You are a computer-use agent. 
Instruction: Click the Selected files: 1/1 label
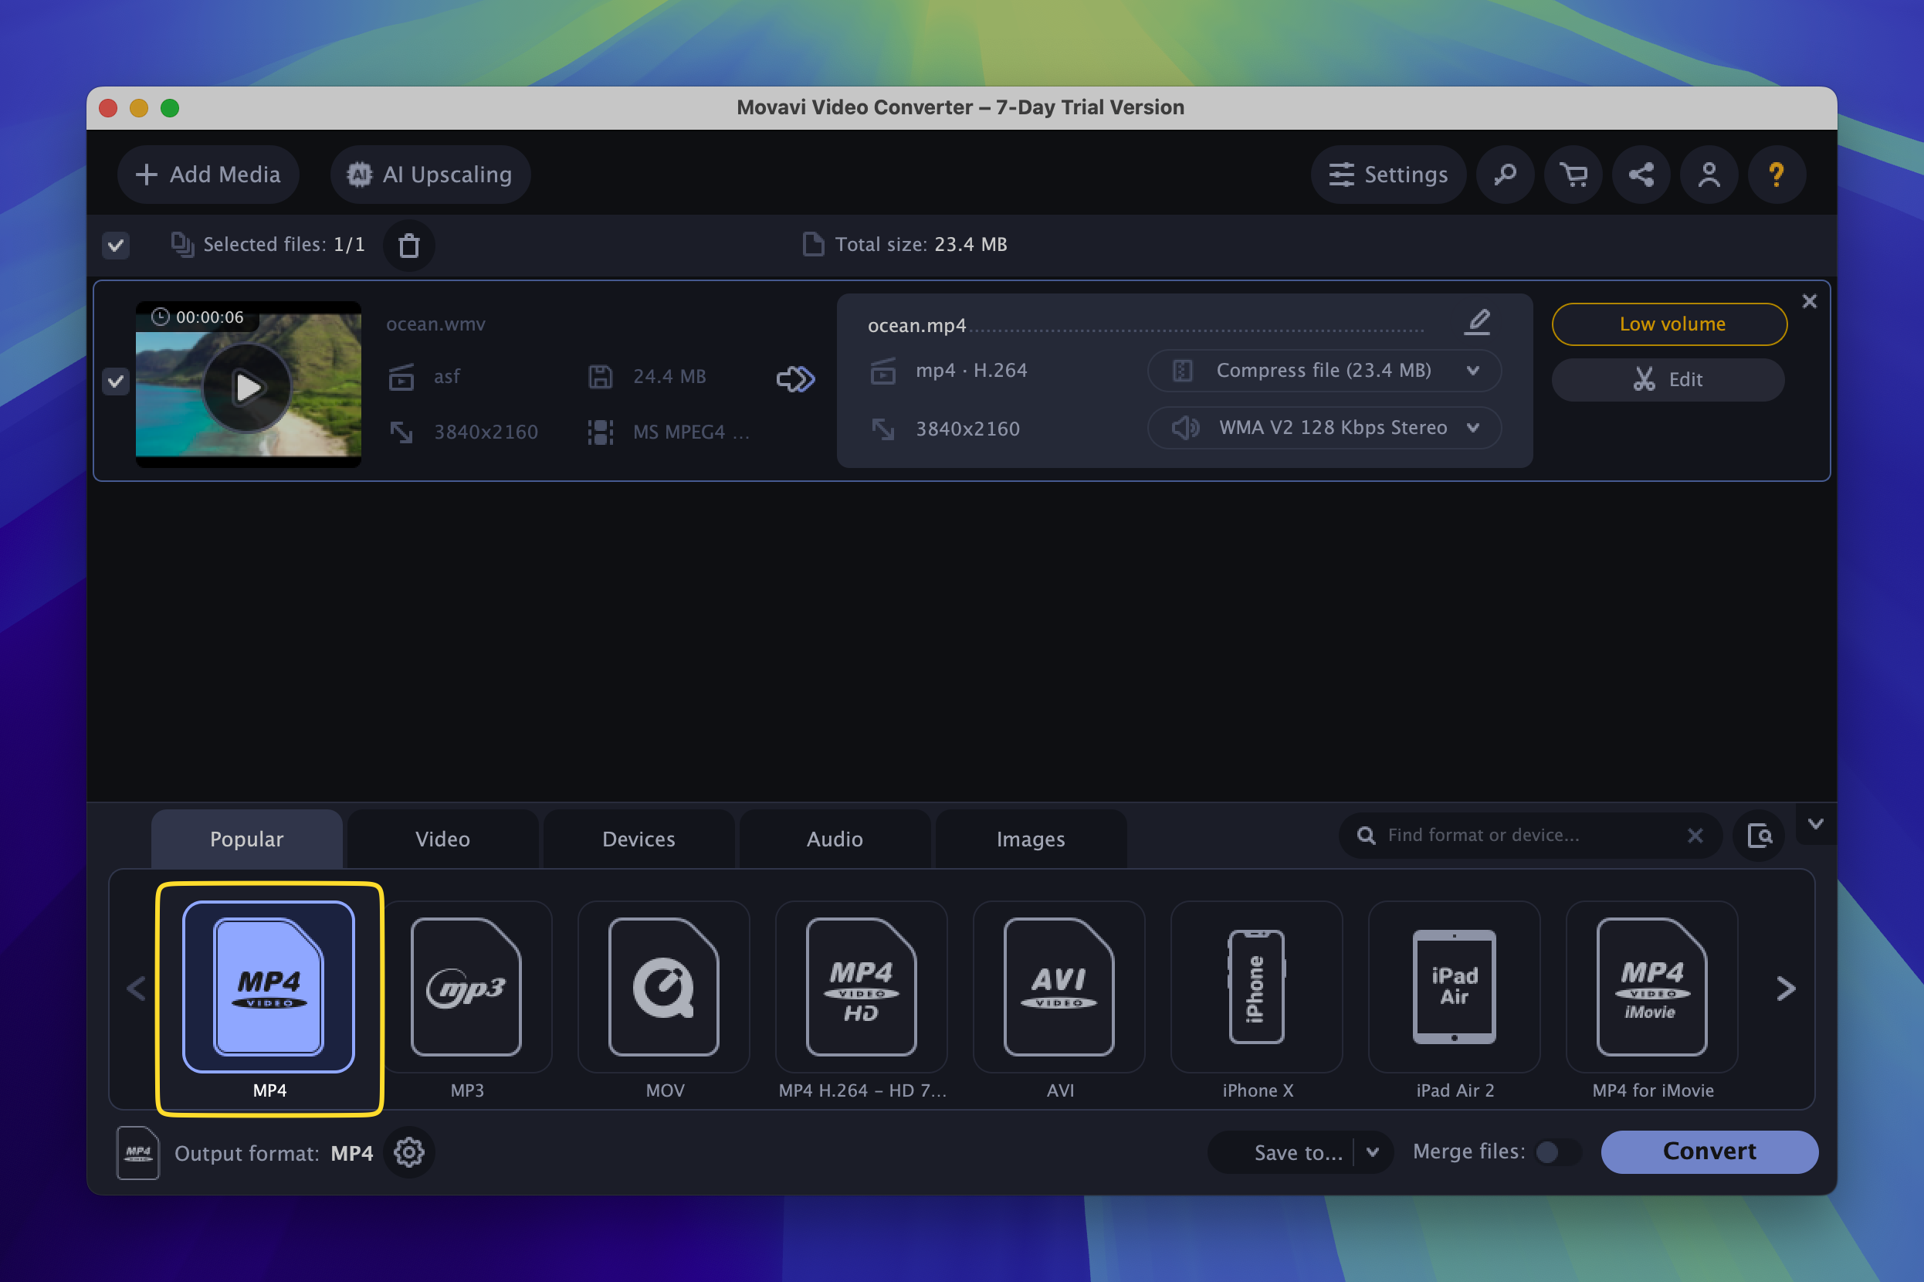coord(283,245)
